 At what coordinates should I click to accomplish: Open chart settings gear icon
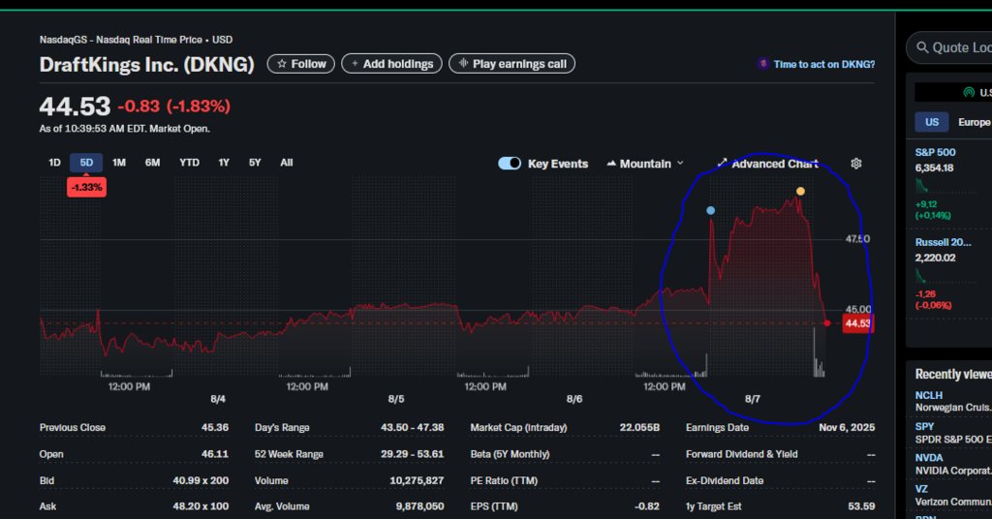point(856,164)
